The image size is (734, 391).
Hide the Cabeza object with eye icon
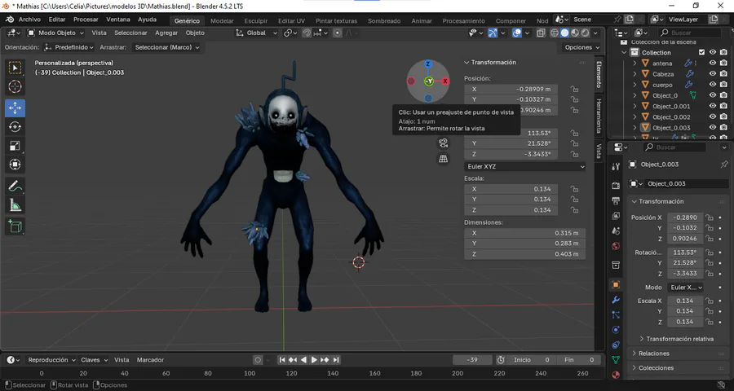(713, 74)
